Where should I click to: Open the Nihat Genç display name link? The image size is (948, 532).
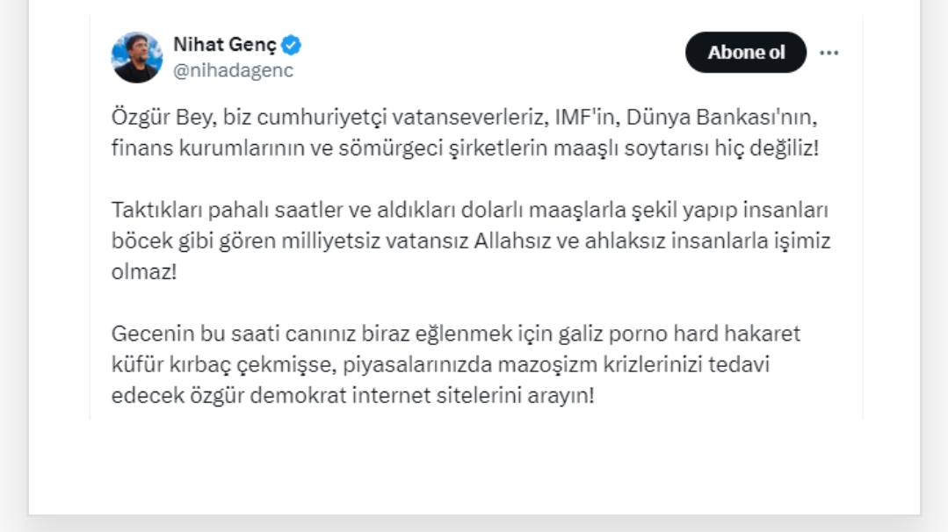pyautogui.click(x=225, y=45)
